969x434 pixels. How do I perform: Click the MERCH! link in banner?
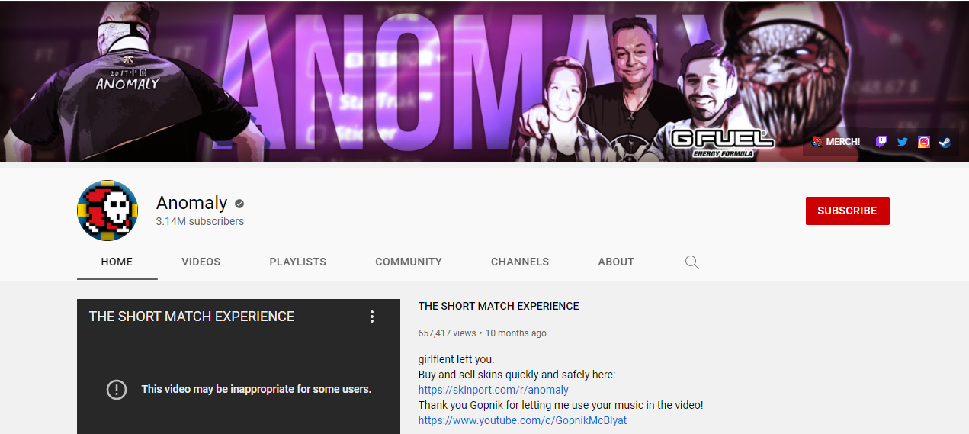pyautogui.click(x=836, y=142)
